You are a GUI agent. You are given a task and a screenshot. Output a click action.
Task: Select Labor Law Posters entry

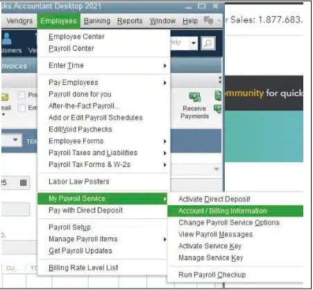(103, 182)
